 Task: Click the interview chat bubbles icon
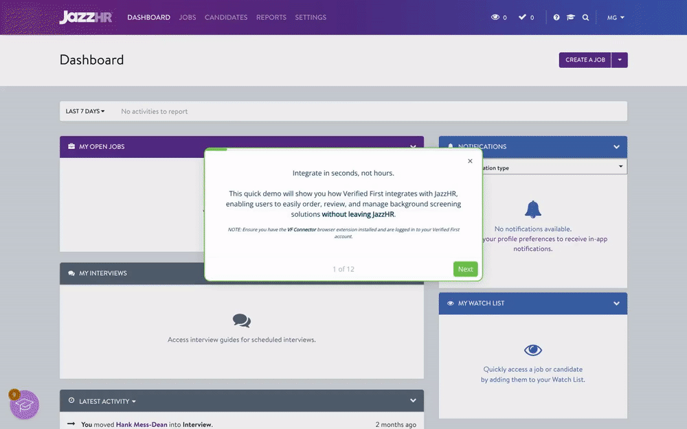point(241,321)
